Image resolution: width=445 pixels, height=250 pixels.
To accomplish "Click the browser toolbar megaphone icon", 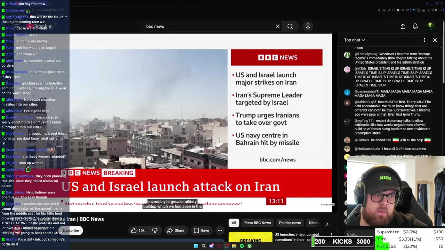I will pos(414,10).
